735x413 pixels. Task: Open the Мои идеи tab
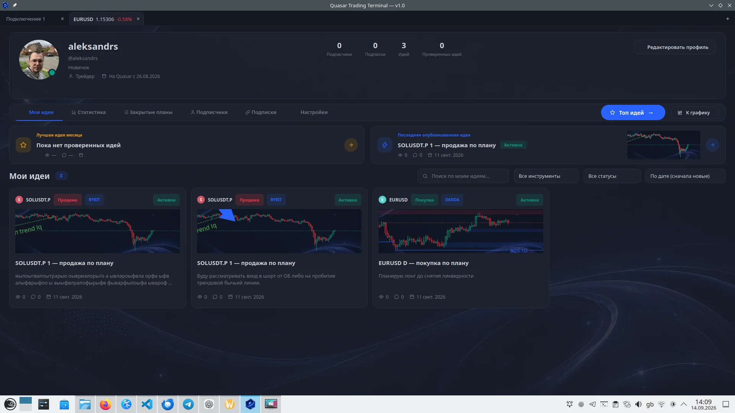[41, 112]
